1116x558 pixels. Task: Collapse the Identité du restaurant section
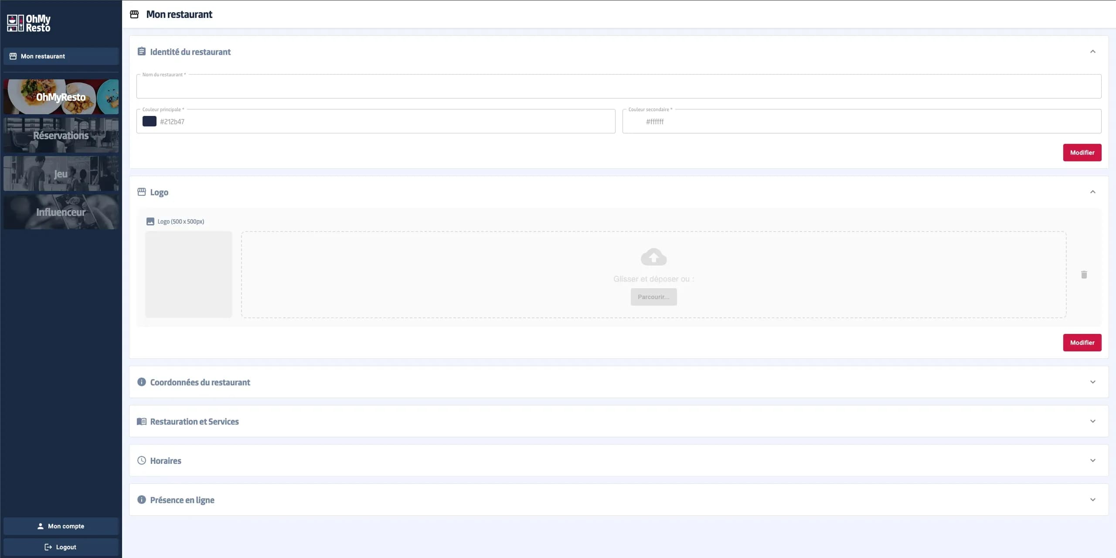[x=1093, y=51]
